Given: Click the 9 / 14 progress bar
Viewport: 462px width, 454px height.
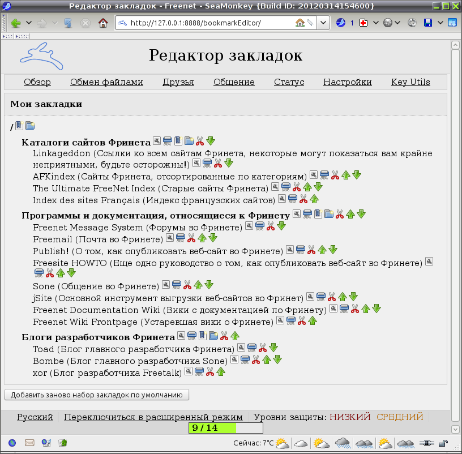Looking at the screenshot, I should click(226, 428).
